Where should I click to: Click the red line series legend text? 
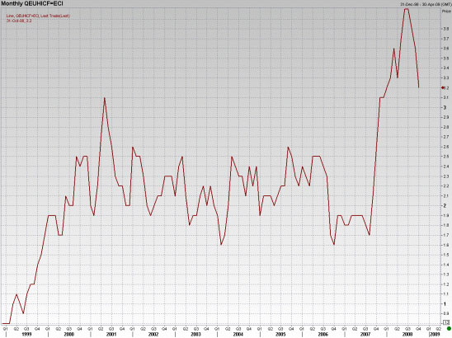point(38,16)
